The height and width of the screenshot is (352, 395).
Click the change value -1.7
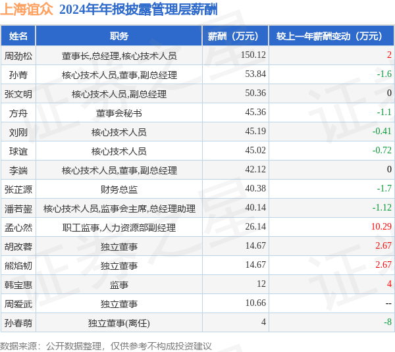tap(384, 189)
